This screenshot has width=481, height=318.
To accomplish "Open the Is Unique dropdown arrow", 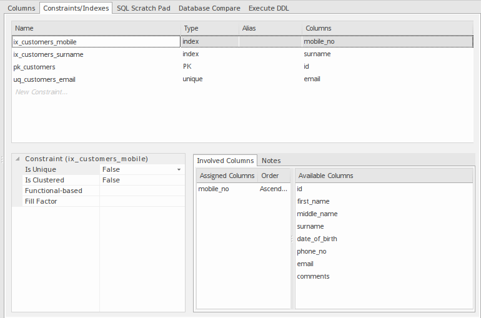I will pos(179,170).
